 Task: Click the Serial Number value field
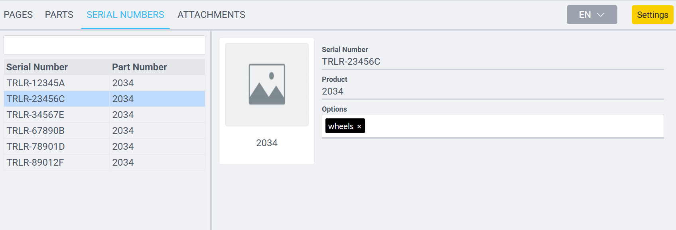[x=492, y=62]
